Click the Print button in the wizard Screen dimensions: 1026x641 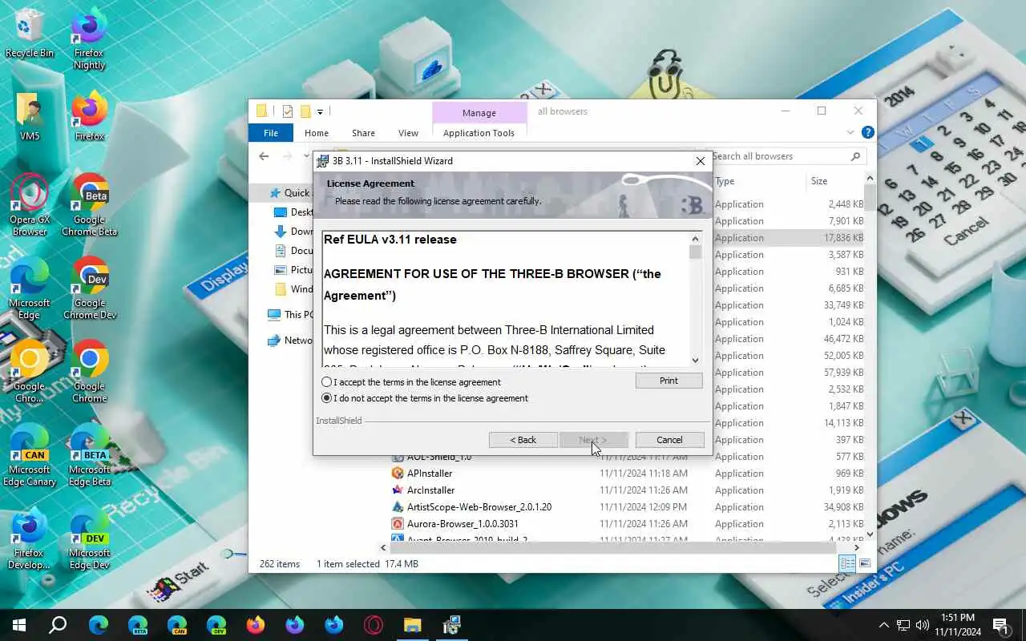coord(669,381)
